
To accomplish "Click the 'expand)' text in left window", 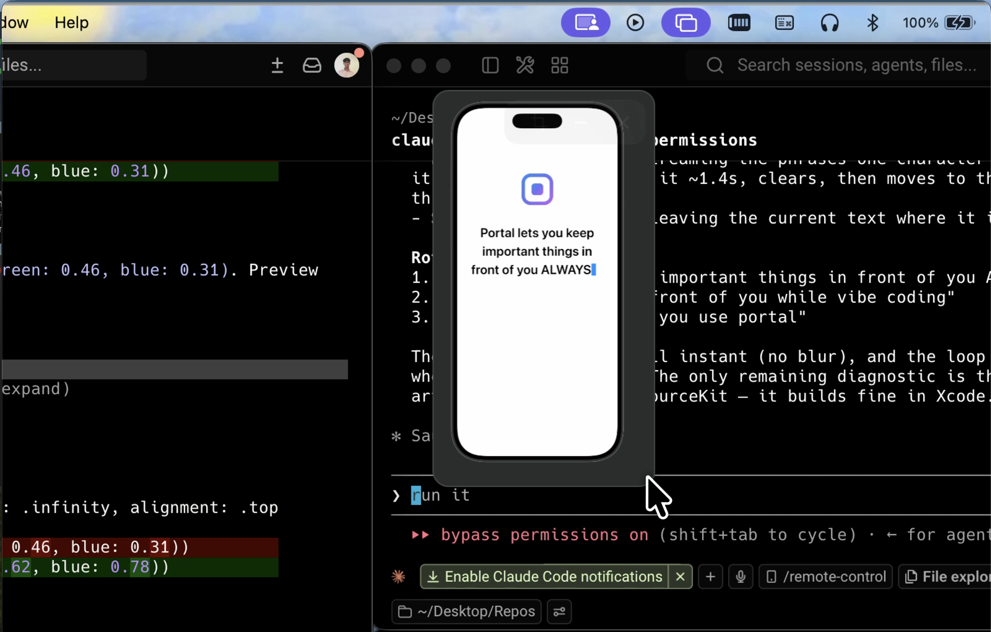I will [36, 389].
